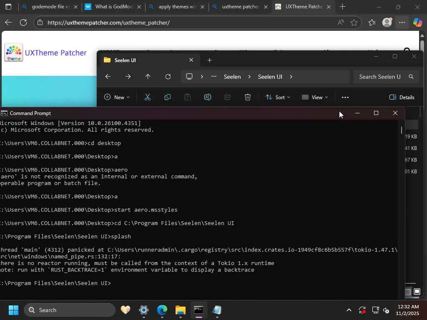Click Cut in Explorer toolbar
The width and height of the screenshot is (427, 320).
pos(147,97)
